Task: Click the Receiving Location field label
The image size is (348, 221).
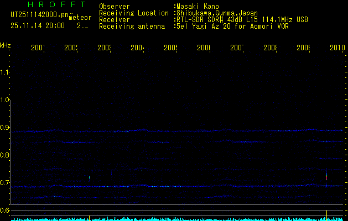Action: pyautogui.click(x=134, y=13)
